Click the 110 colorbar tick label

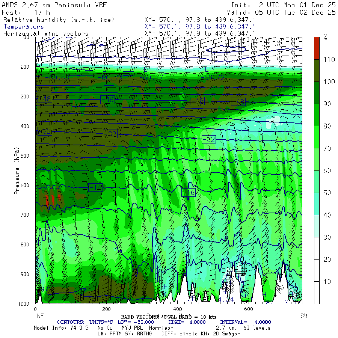329,59
